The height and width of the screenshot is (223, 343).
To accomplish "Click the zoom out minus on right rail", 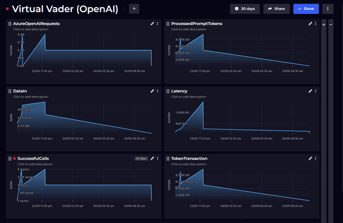I will (331, 25).
